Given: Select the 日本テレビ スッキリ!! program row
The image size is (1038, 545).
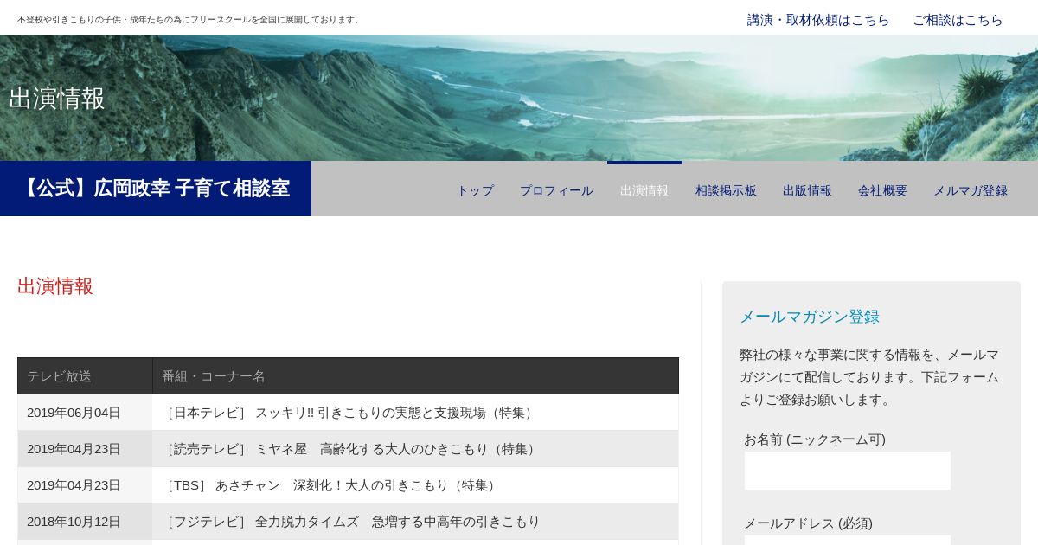Looking at the screenshot, I should (416, 413).
